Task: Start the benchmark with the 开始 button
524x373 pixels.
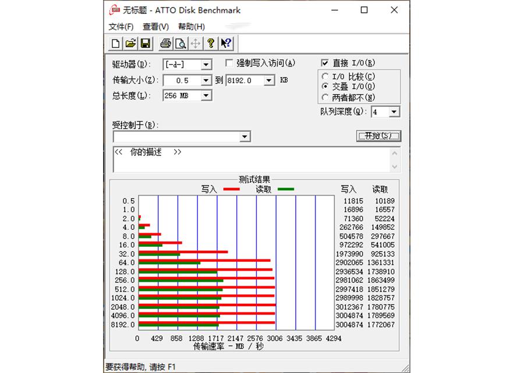Action: coord(379,136)
